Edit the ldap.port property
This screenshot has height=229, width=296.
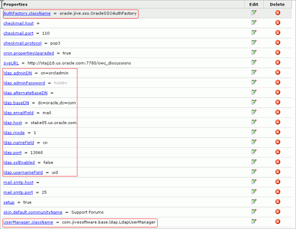[254, 152]
